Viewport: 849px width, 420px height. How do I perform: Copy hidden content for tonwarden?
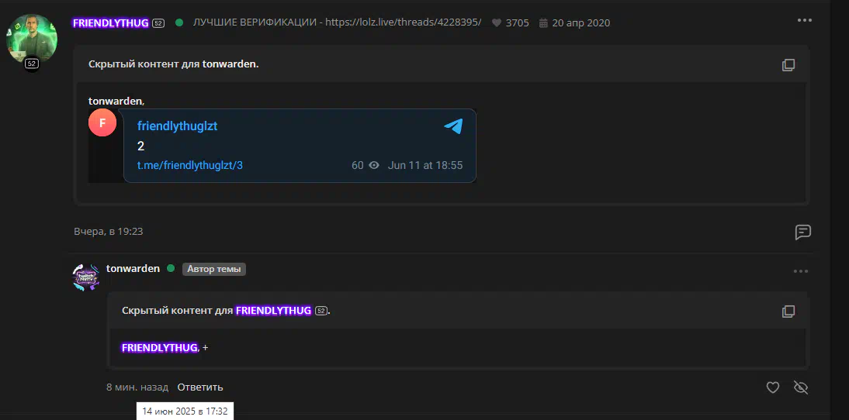(x=788, y=65)
